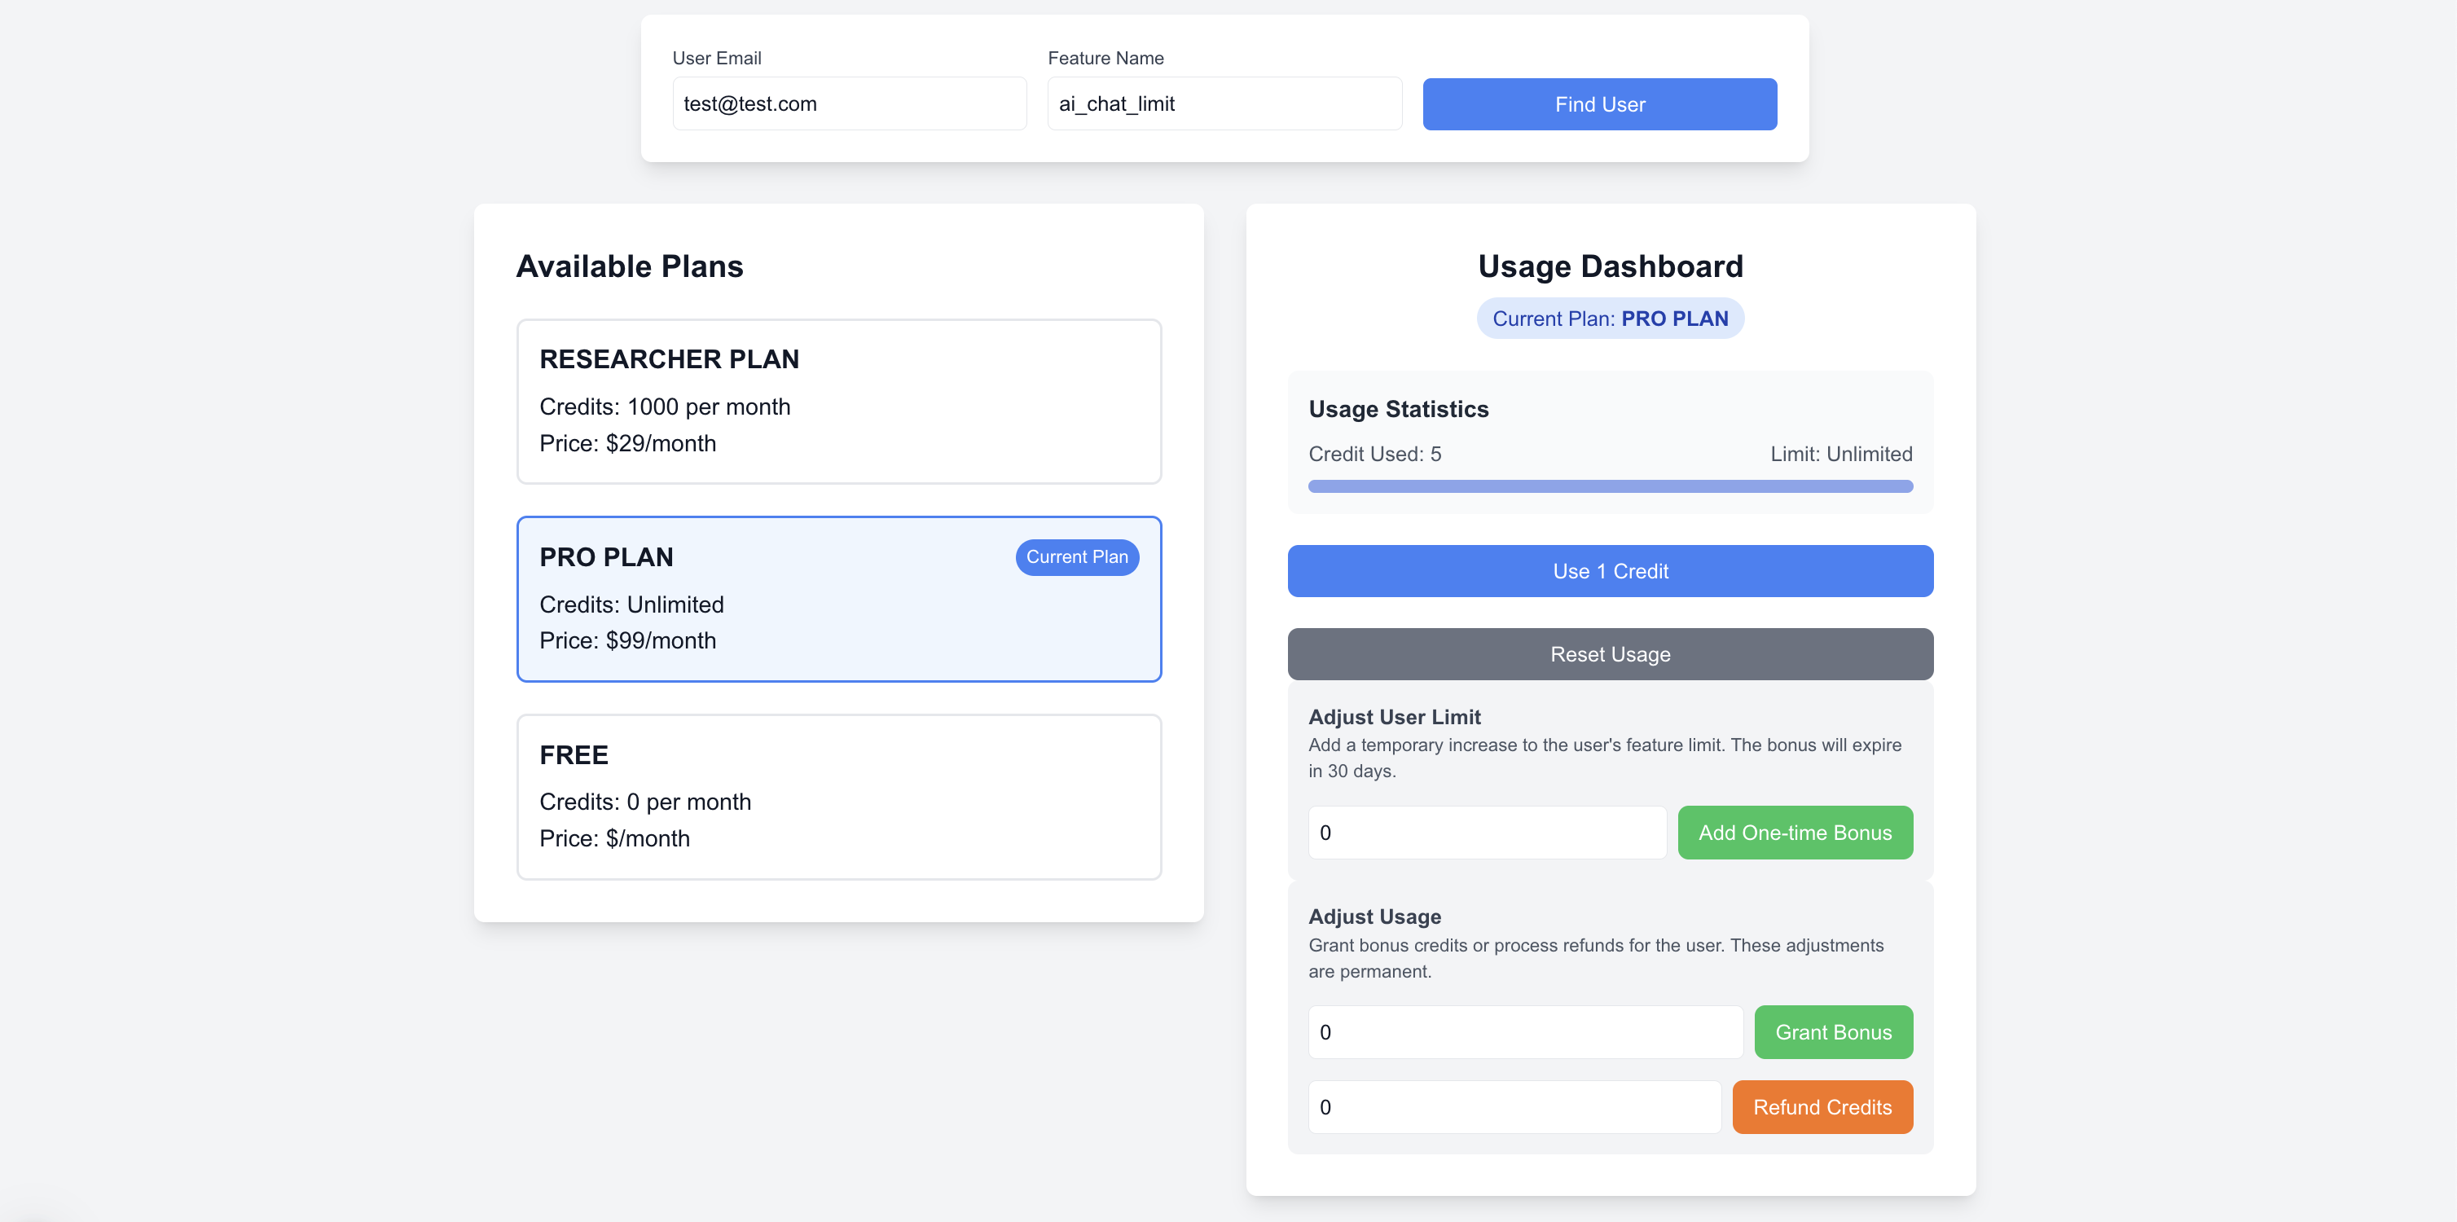This screenshot has height=1222, width=2457.
Task: Click the Current Plan: PRO PLAN pill
Action: (1609, 319)
